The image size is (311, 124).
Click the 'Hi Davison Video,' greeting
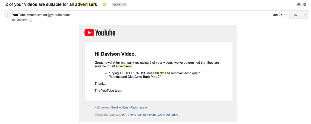click(x=115, y=54)
